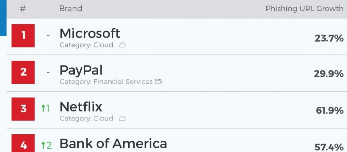Sort by the Brand column header
This screenshot has width=347, height=152.
[70, 9]
